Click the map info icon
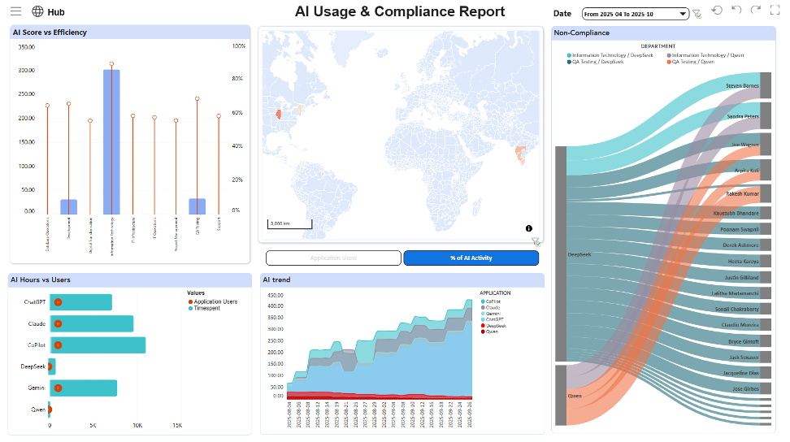 click(528, 229)
